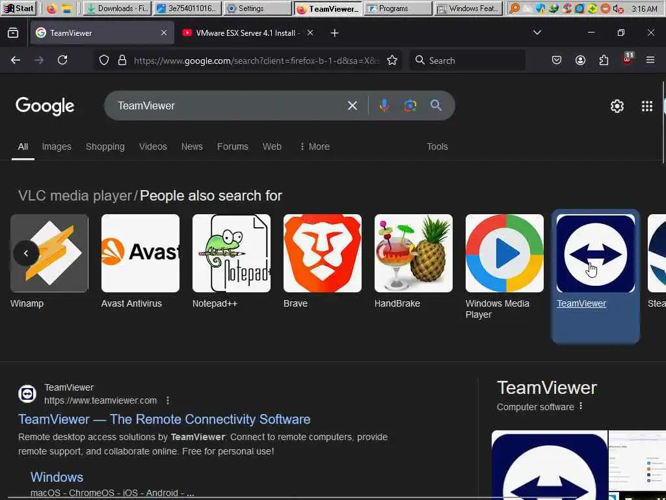The image size is (666, 500).
Task: Click the TeamViewer carousel link
Action: tap(581, 303)
